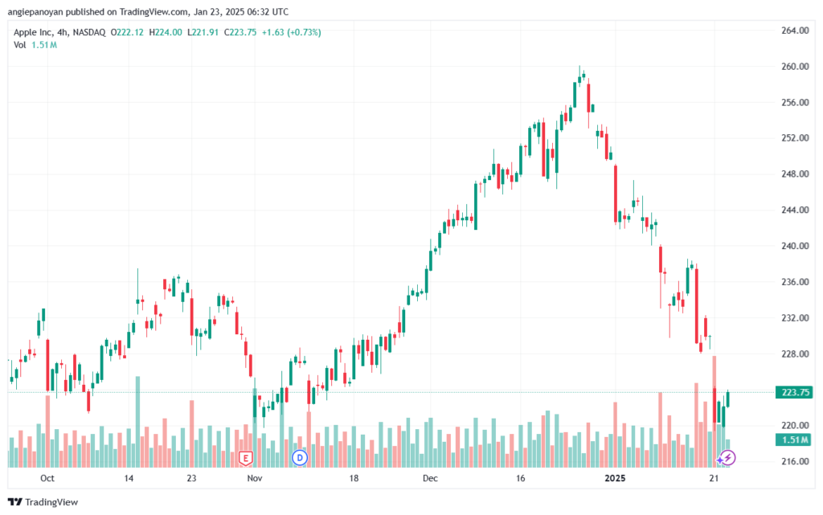
Task: Click the Nov date axis label
Action: point(255,478)
